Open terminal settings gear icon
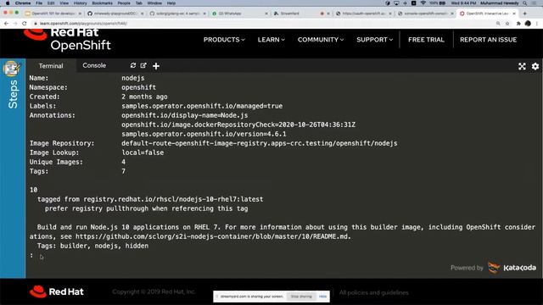 tap(535, 66)
